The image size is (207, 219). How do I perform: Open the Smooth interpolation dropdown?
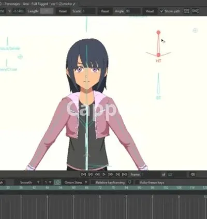pyautogui.click(x=29, y=182)
